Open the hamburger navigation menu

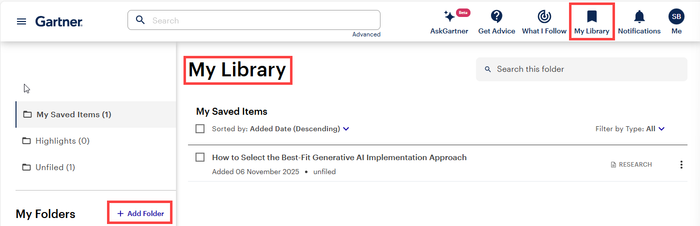click(x=21, y=21)
